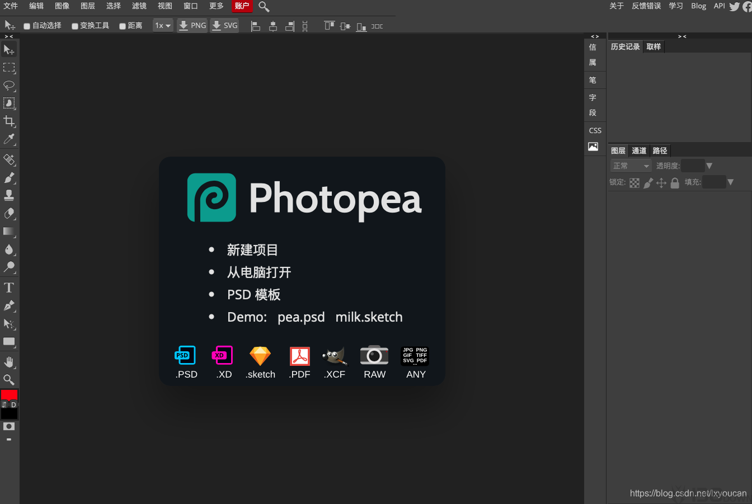
Task: Expand the narrow side panel column arrows
Action: [595, 36]
